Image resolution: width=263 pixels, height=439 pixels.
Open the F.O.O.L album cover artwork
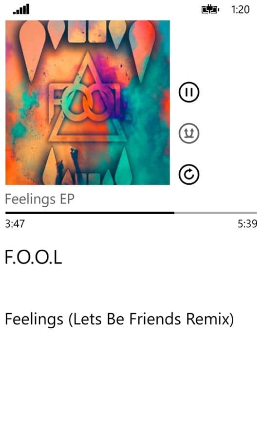coord(88,102)
